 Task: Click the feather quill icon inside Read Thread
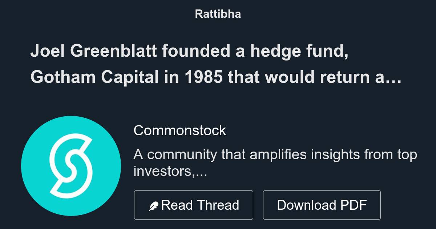pyautogui.click(x=154, y=205)
